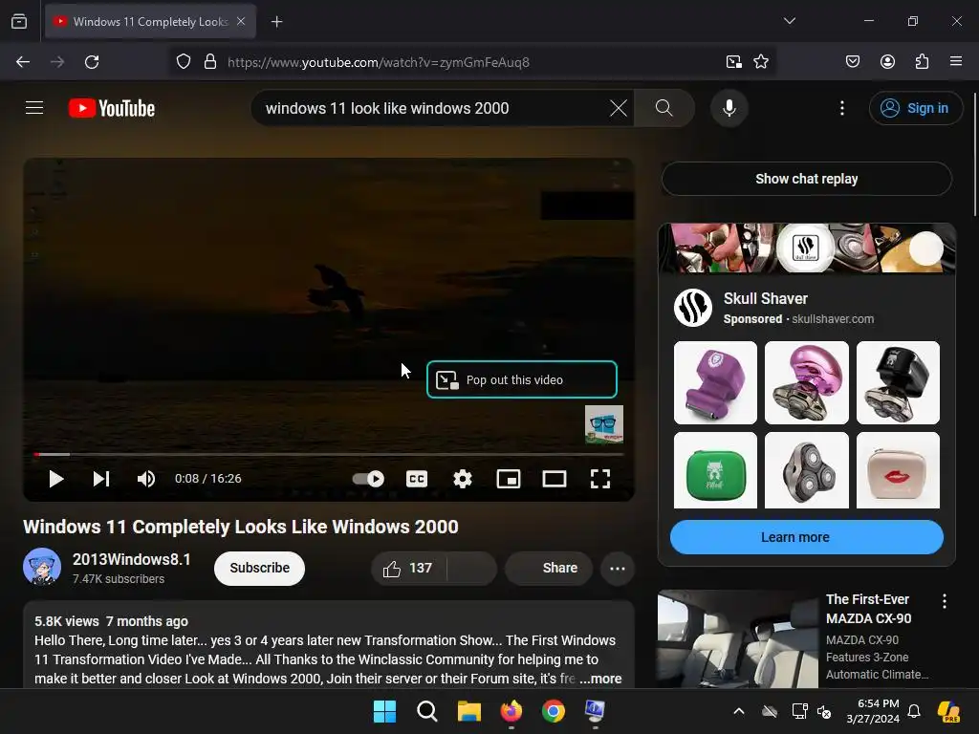Viewport: 979px width, 734px height.
Task: Open the lips case product image
Action: click(898, 470)
